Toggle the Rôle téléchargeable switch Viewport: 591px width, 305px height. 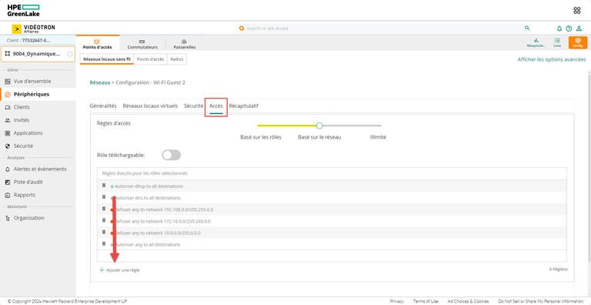[171, 155]
